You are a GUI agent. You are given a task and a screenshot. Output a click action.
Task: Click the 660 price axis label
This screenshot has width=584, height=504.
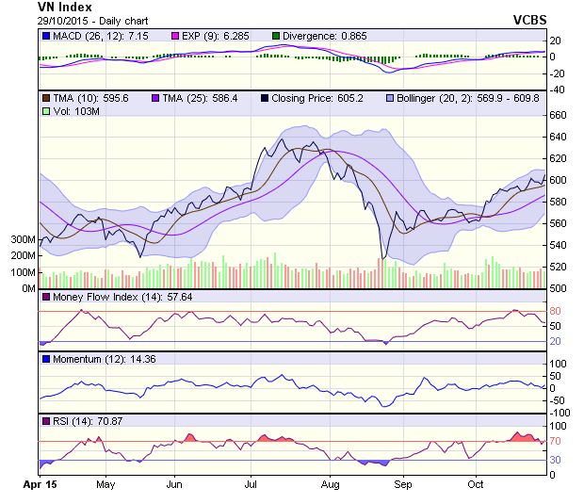point(558,115)
